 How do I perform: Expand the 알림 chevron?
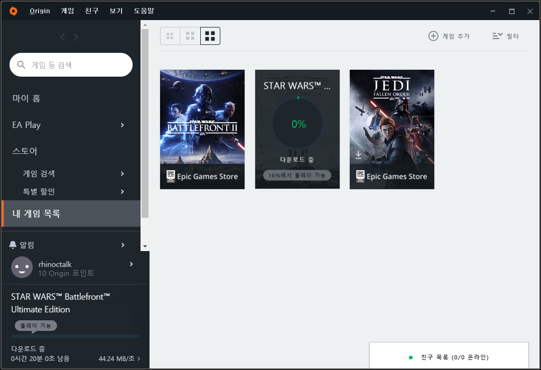tap(123, 245)
